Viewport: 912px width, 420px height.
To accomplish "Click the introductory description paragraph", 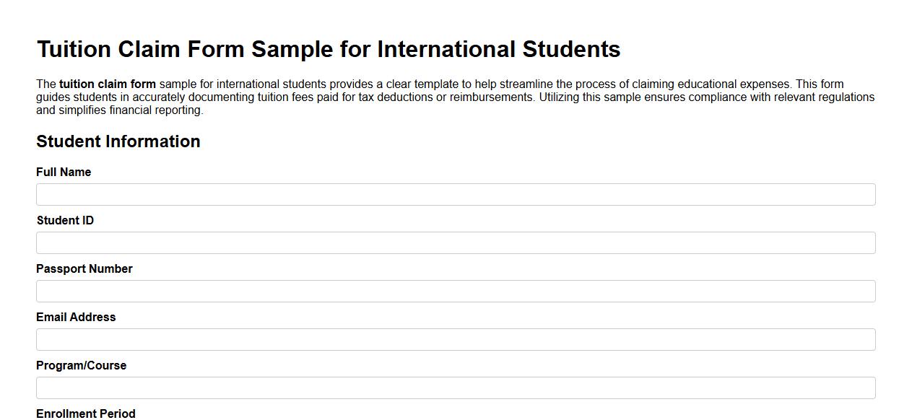I will [x=455, y=96].
